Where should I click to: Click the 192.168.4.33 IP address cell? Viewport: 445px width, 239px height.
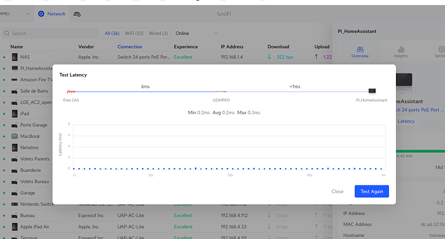click(233, 227)
